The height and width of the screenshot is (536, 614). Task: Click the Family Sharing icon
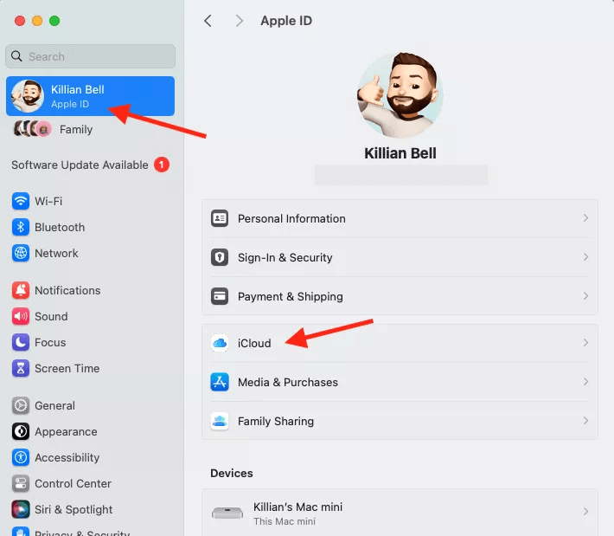(x=220, y=421)
